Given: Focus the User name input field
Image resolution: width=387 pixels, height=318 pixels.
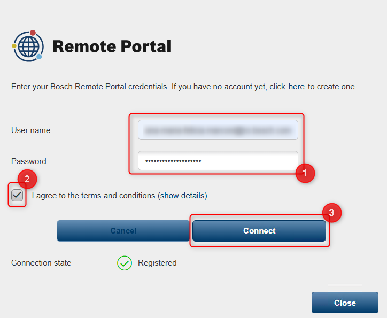Looking at the screenshot, I should [x=218, y=130].
